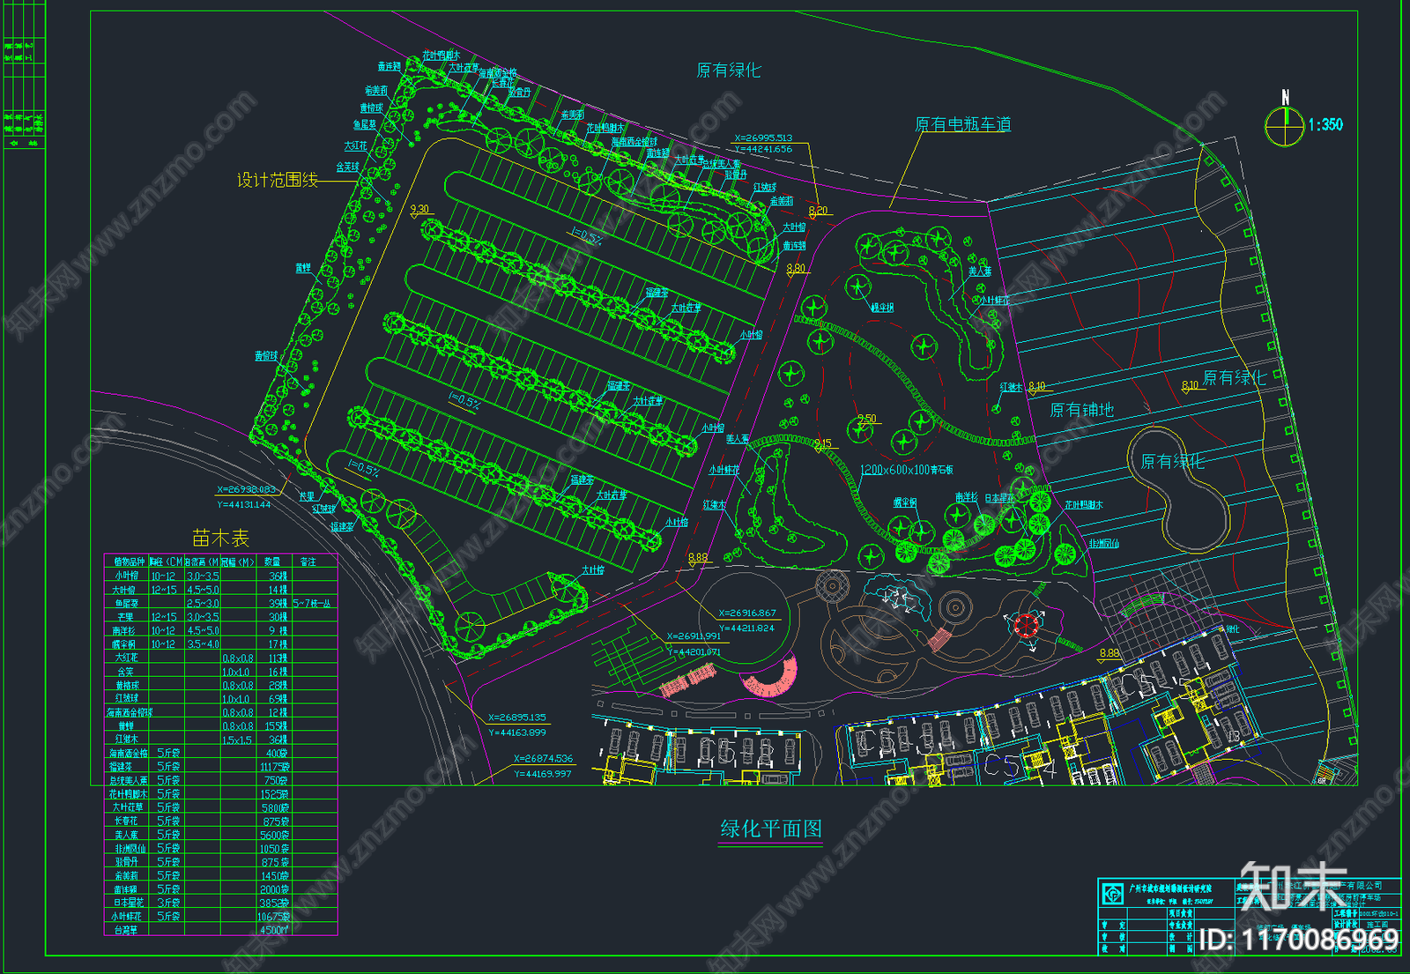Click the elevation mark "9.15"
Viewport: 1410px width, 974px height.
(822, 444)
